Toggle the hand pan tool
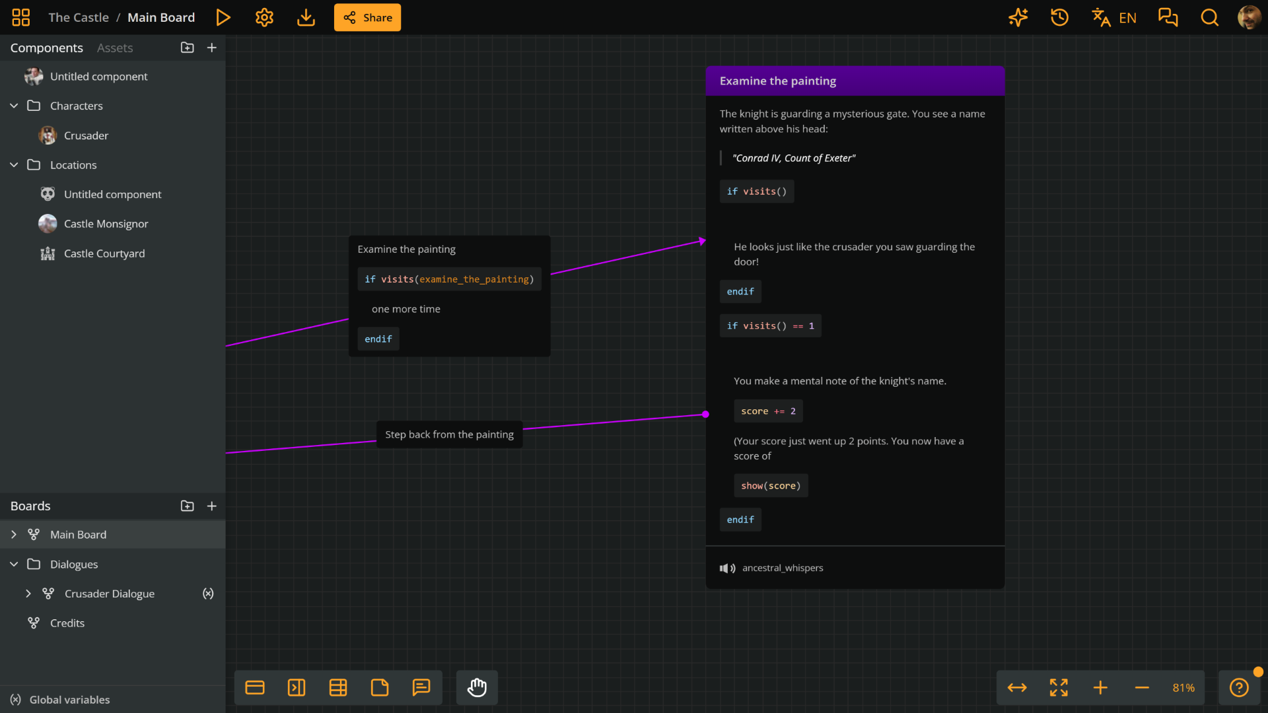The width and height of the screenshot is (1268, 713). pos(477,688)
